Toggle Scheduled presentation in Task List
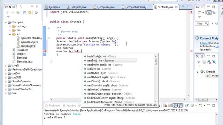The height and width of the screenshot is (125, 223). 214,12
